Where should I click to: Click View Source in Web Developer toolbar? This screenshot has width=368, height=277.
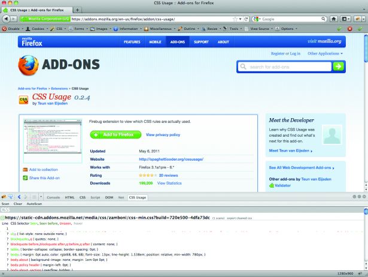[258, 29]
